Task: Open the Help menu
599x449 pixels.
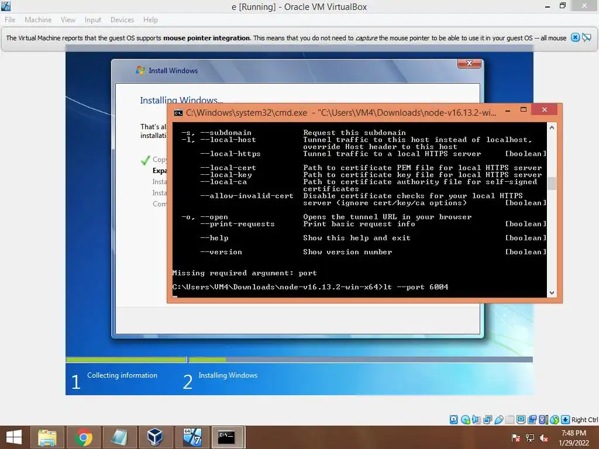Action: click(x=150, y=19)
